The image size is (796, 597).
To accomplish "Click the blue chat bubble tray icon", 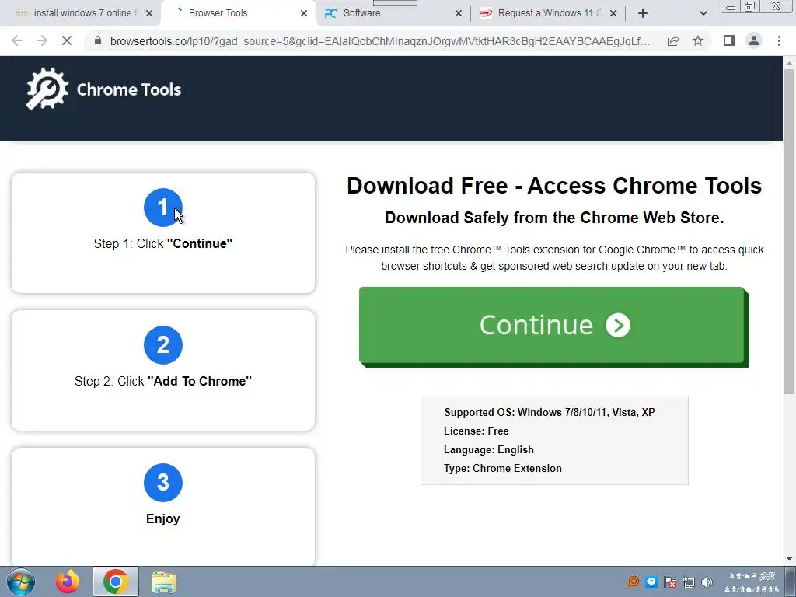I will 651,582.
